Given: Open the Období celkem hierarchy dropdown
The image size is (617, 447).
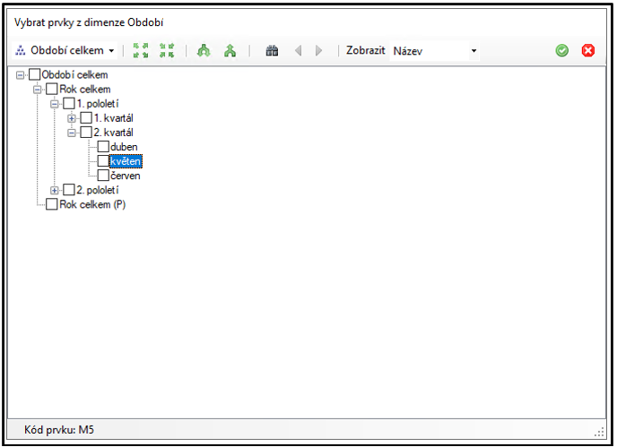Looking at the screenshot, I should 65,50.
